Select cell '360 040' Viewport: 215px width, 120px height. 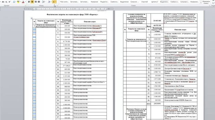coord(66,100)
